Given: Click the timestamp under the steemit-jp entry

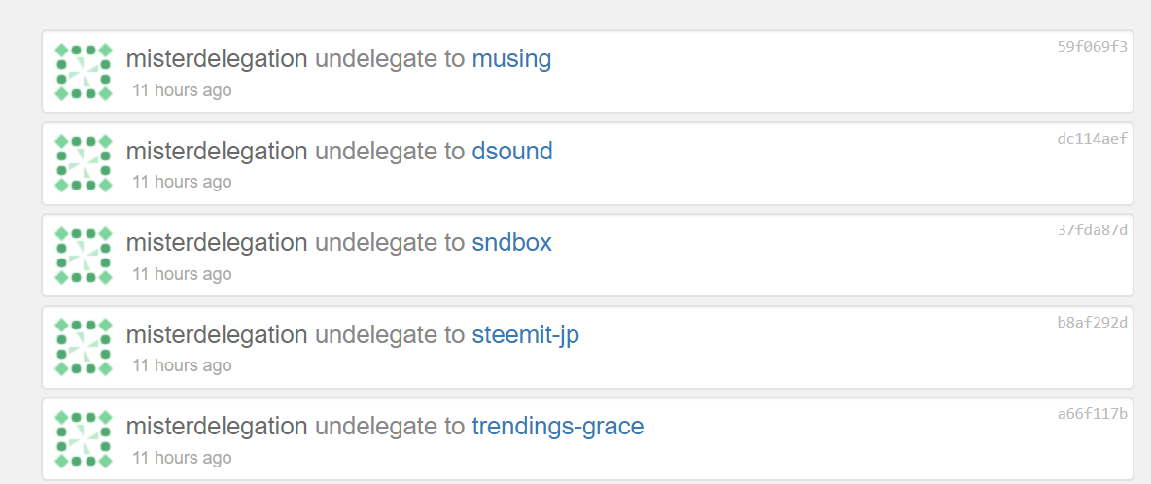Looking at the screenshot, I should point(182,365).
